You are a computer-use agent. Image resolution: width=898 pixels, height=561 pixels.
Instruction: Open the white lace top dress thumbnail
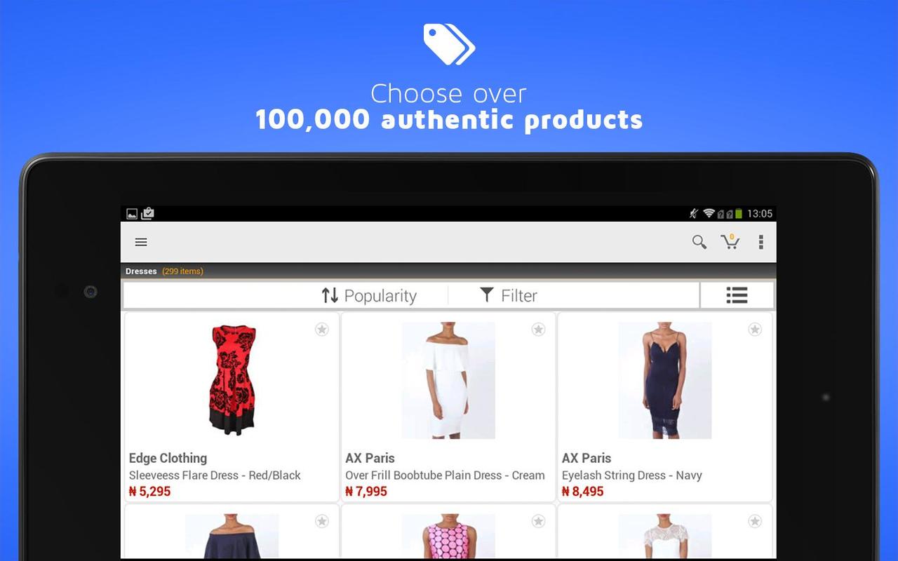[x=664, y=536]
